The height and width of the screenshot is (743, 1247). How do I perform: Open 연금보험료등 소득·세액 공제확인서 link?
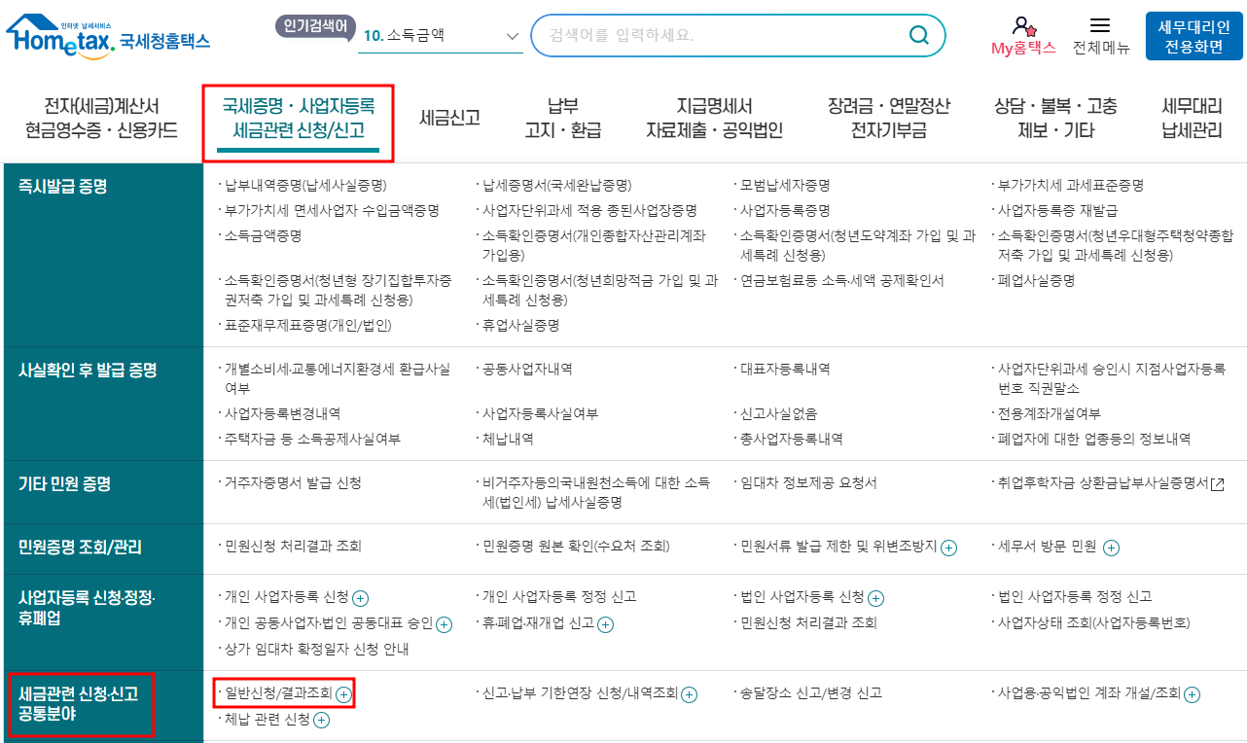[x=842, y=280]
